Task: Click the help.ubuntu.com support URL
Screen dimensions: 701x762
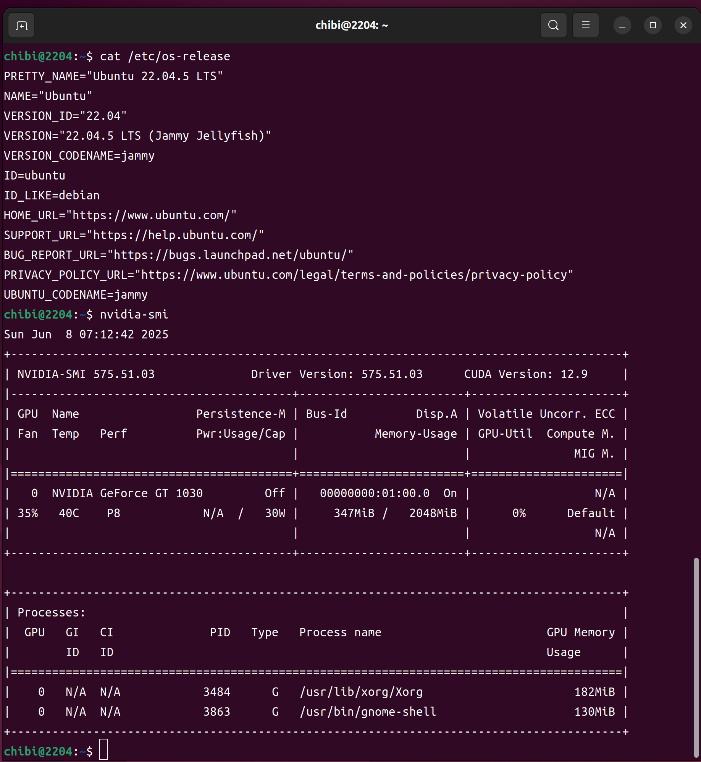Action: [175, 235]
